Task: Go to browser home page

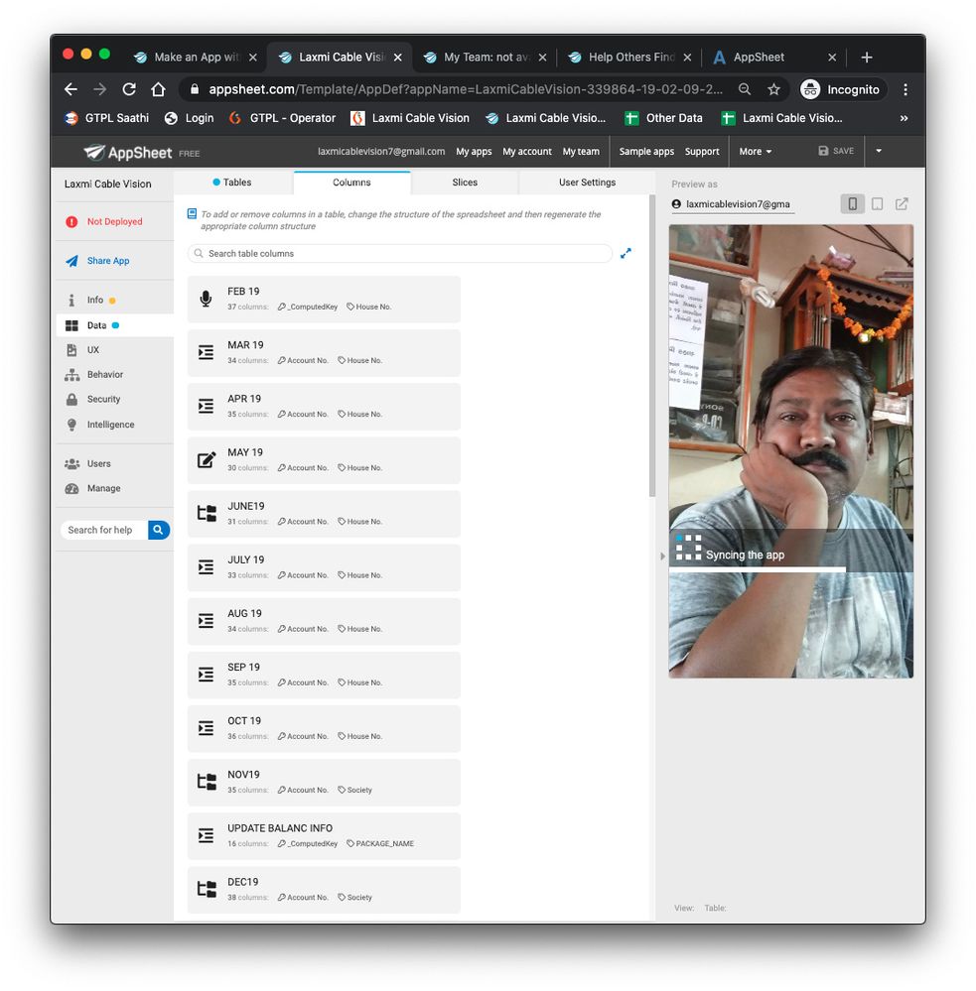Action: [158, 89]
